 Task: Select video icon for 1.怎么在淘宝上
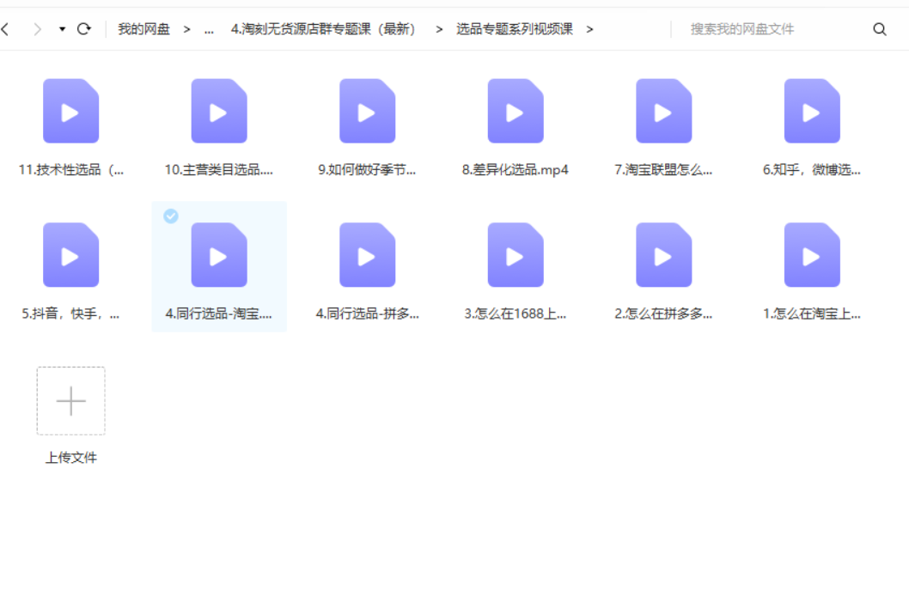(812, 255)
